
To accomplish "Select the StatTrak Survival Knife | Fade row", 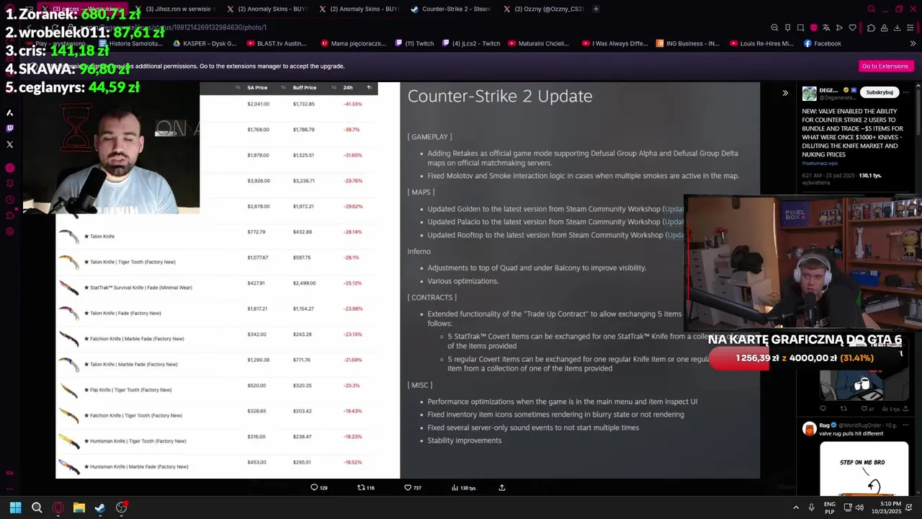I will pyautogui.click(x=217, y=288).
